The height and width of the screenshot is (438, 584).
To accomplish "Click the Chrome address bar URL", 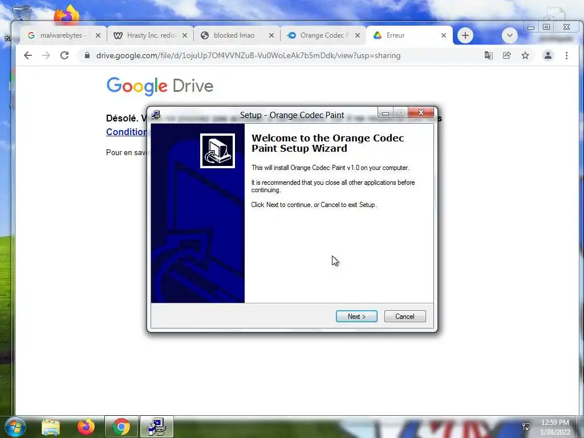I will (249, 55).
